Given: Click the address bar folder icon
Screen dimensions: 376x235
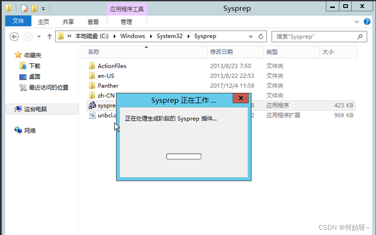Looking at the screenshot, I should 61,36.
